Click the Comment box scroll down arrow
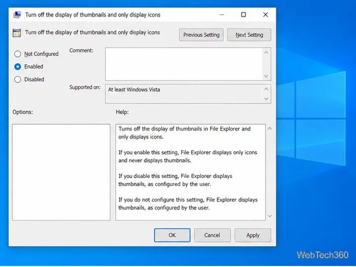This screenshot has width=356, height=267. point(267,76)
